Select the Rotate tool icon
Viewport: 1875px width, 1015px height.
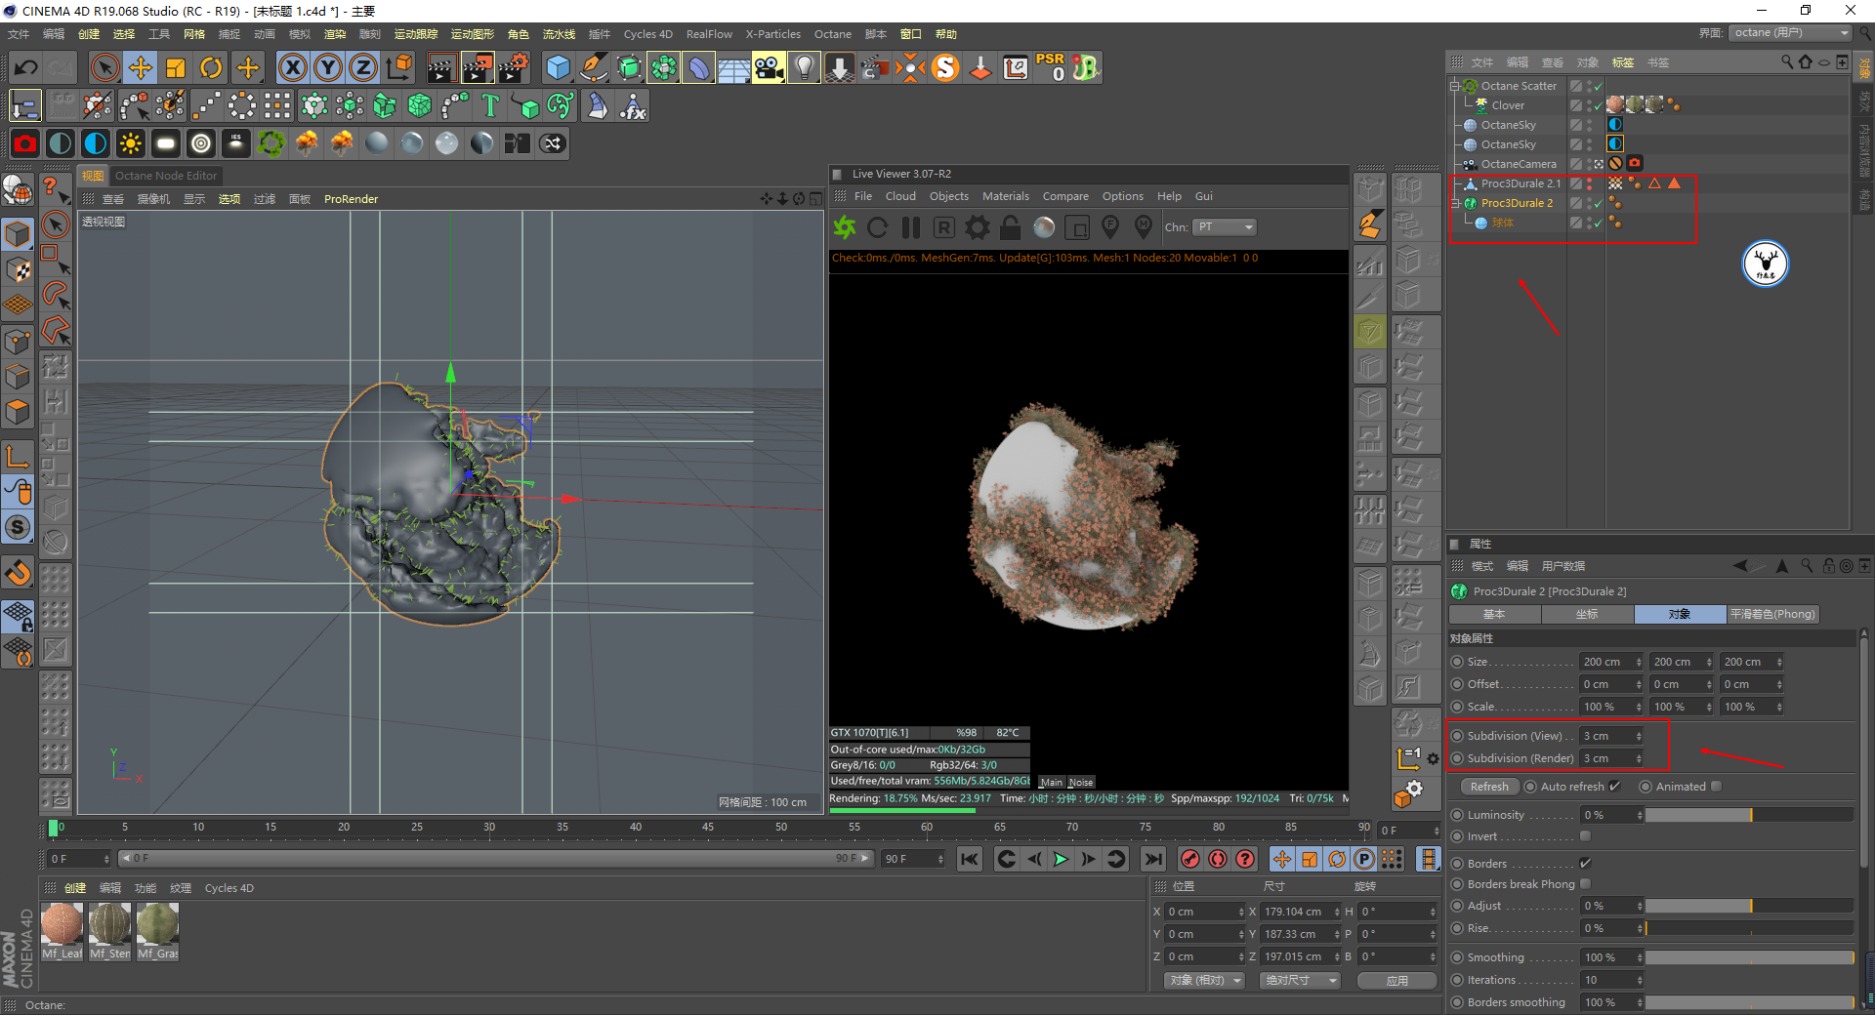coord(211,67)
